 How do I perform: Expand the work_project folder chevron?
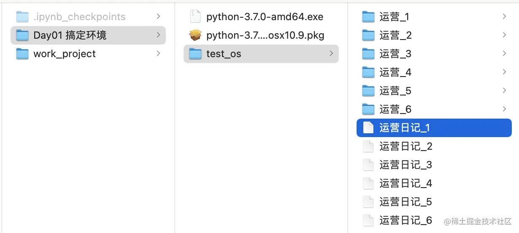pos(158,53)
